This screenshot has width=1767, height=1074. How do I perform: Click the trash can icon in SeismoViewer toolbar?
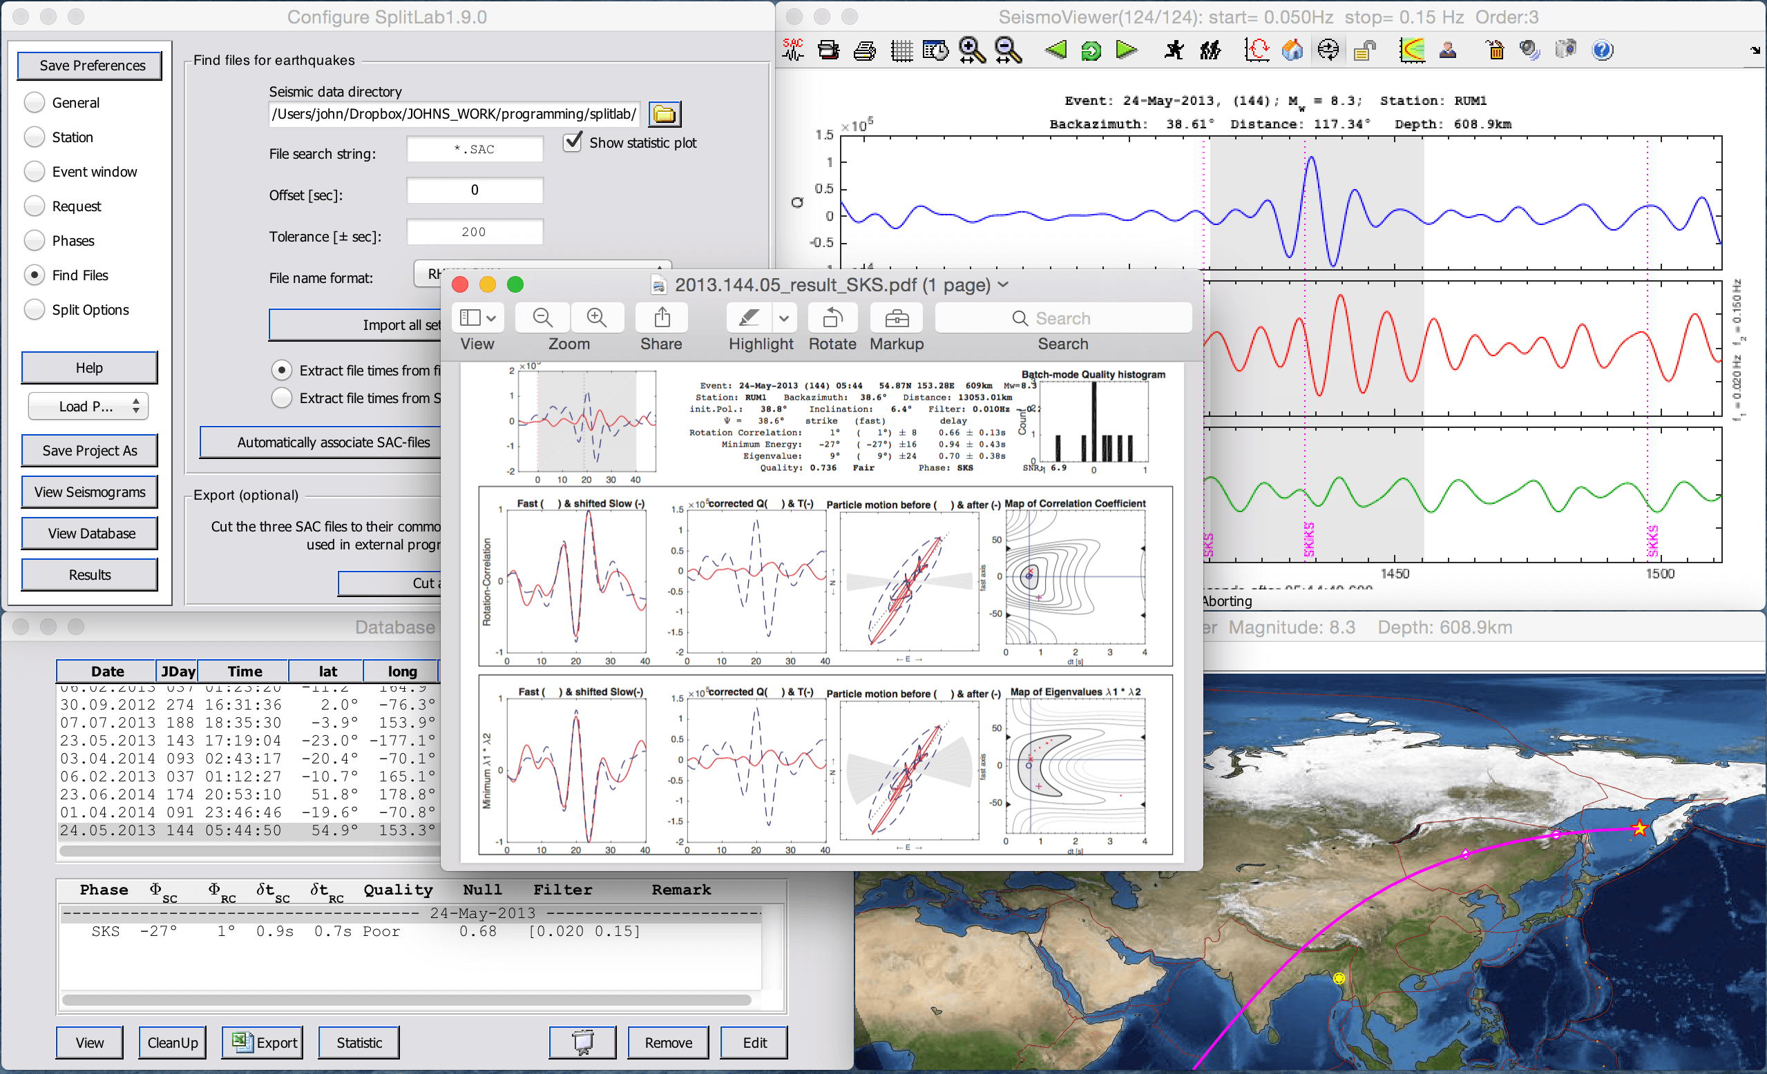pyautogui.click(x=1496, y=50)
